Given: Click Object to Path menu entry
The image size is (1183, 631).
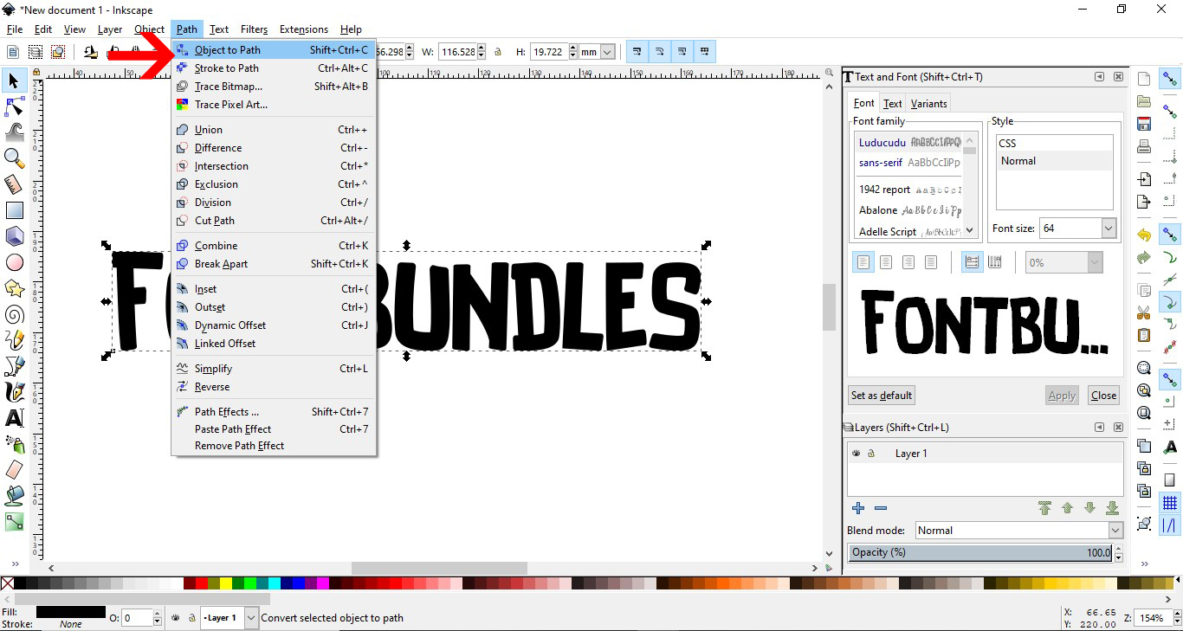Looking at the screenshot, I should tap(274, 50).
